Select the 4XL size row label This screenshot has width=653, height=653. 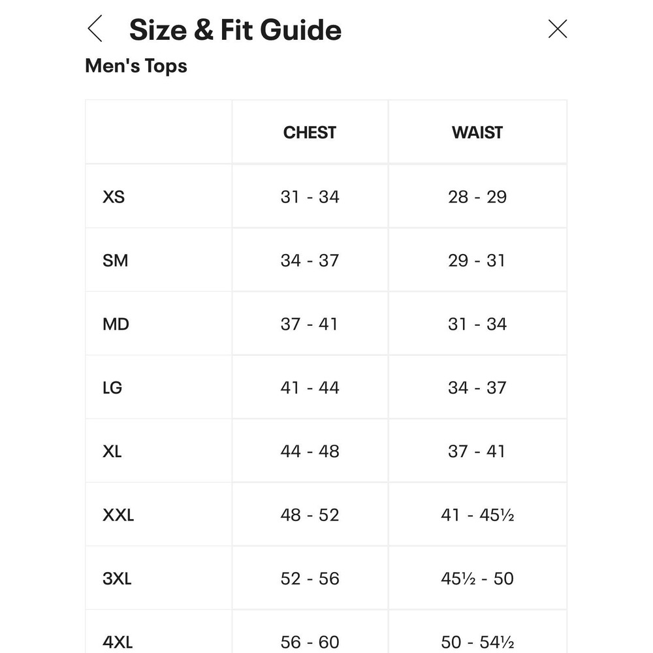118,642
